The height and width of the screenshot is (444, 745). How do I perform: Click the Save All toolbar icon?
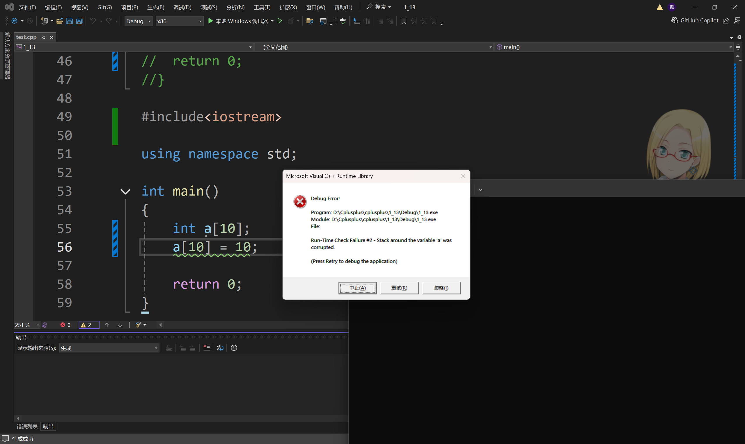(79, 21)
